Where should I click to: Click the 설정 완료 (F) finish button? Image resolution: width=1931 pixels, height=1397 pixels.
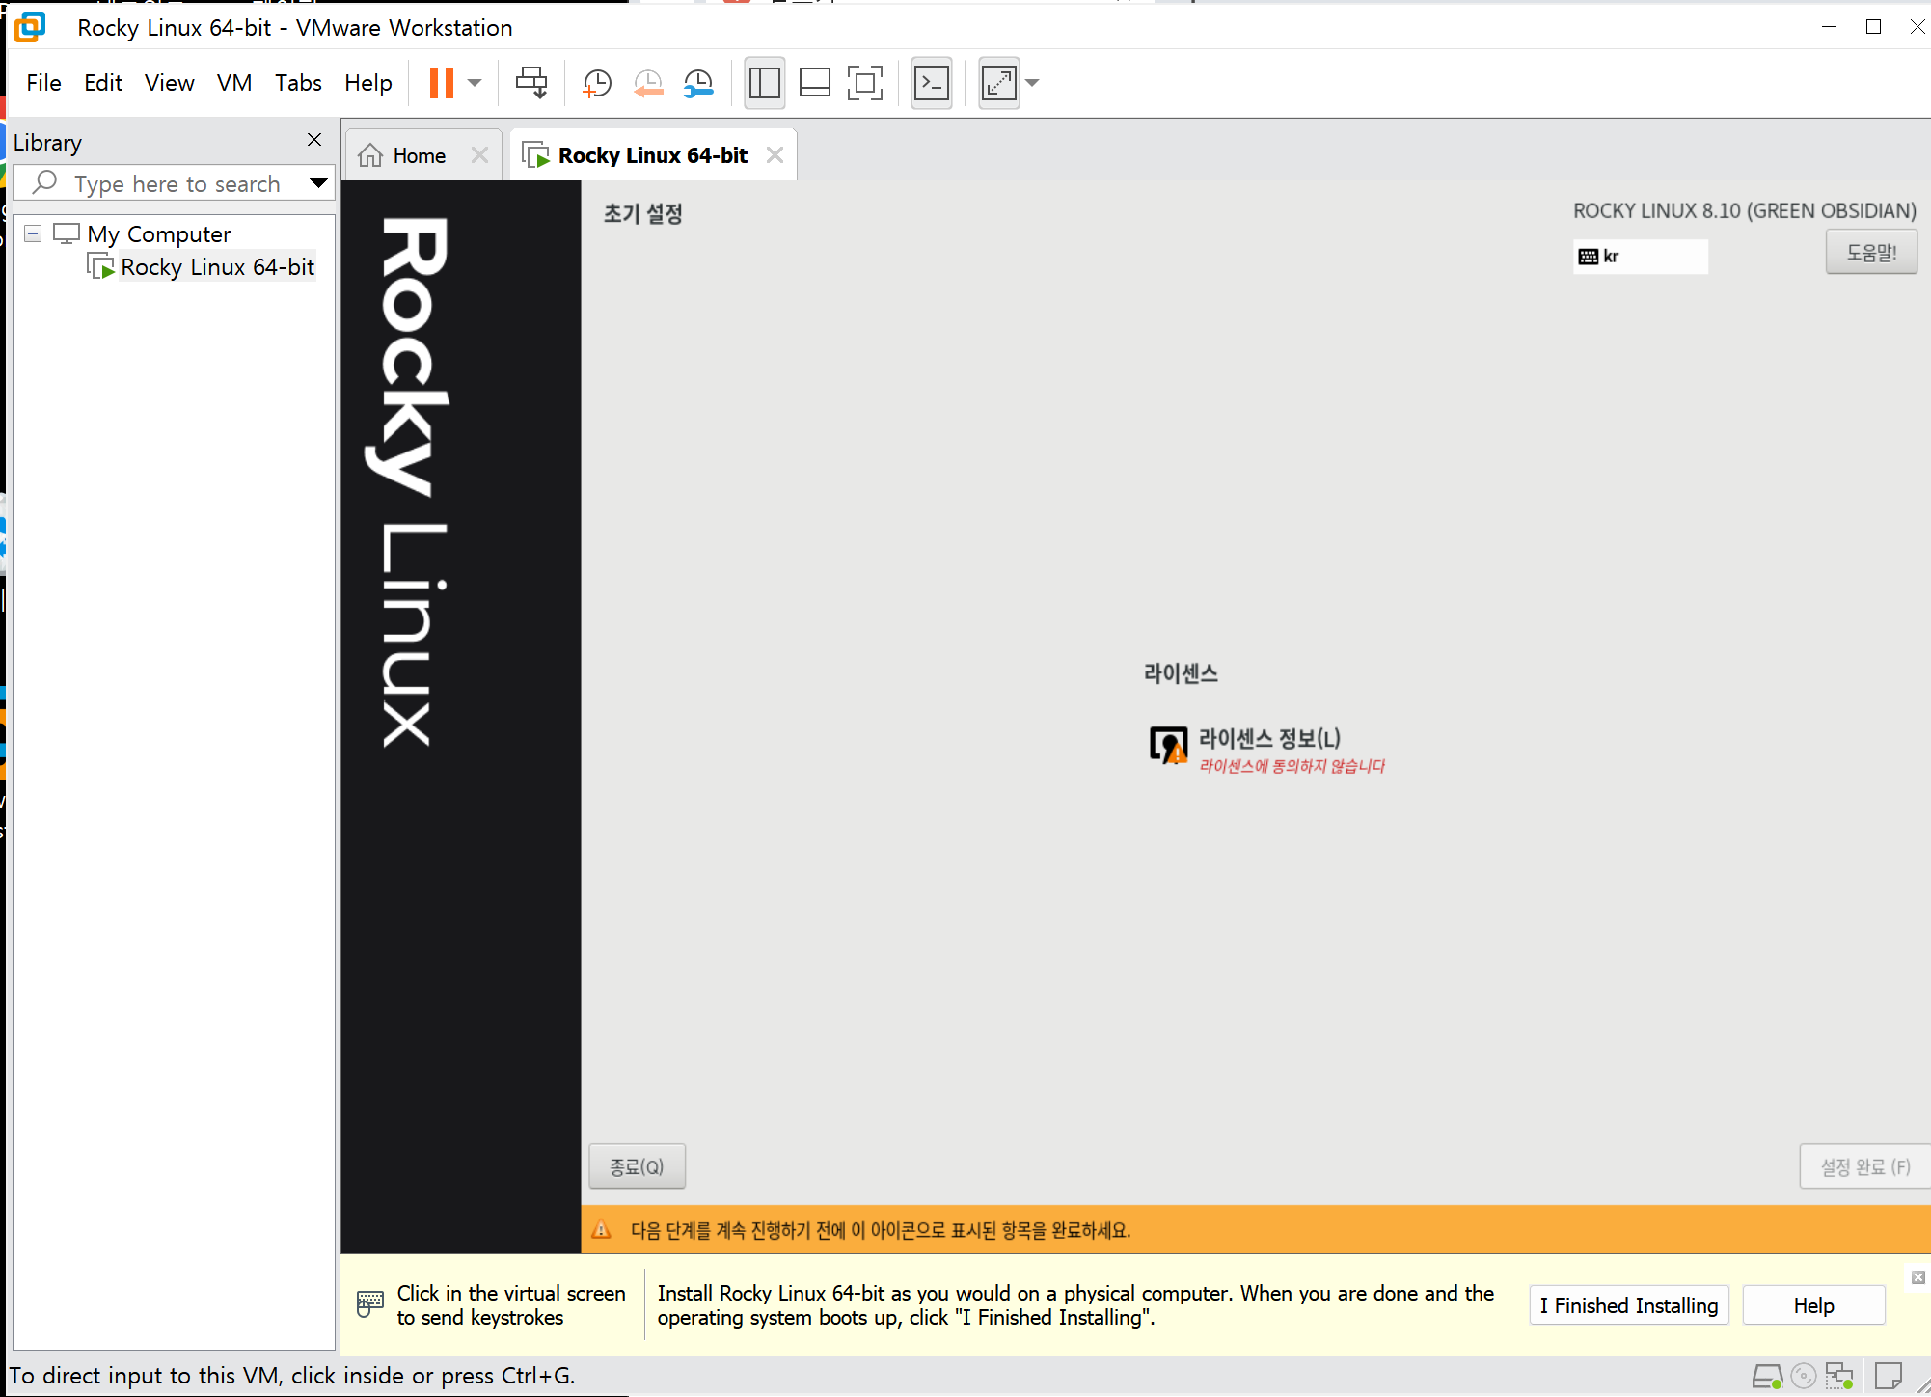tap(1864, 1166)
